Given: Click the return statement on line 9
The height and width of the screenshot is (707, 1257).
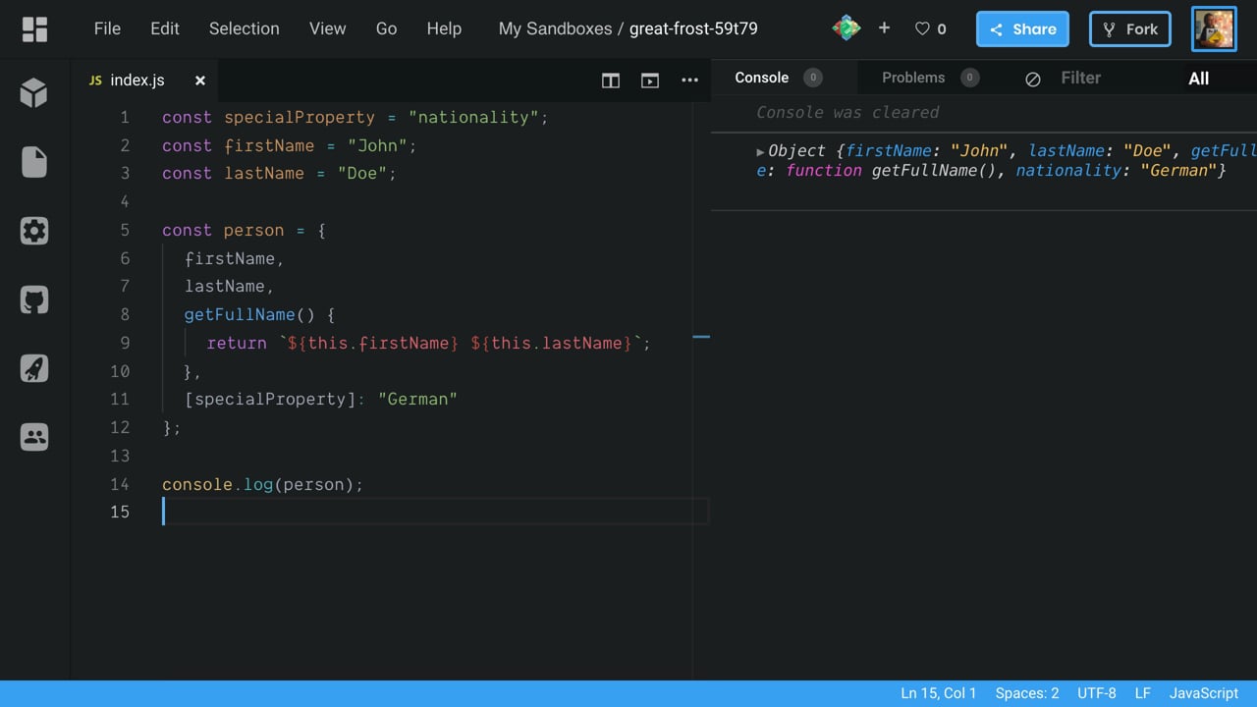Looking at the screenshot, I should tap(429, 343).
